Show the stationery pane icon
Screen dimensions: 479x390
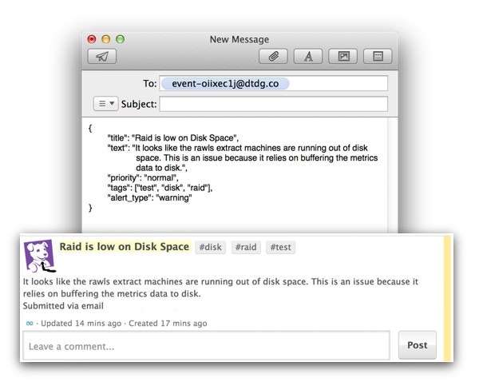(378, 57)
